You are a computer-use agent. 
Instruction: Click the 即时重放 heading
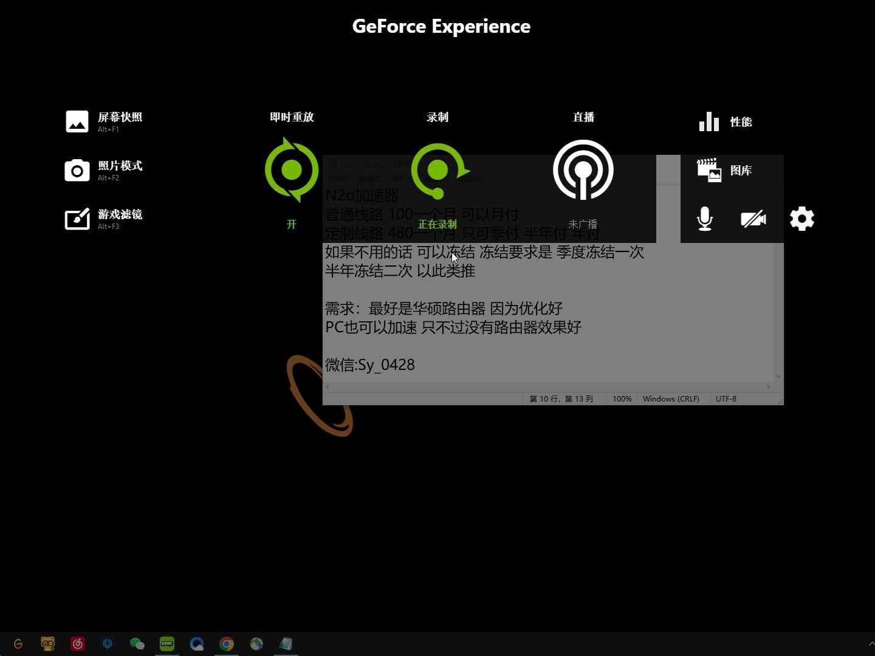coord(292,117)
